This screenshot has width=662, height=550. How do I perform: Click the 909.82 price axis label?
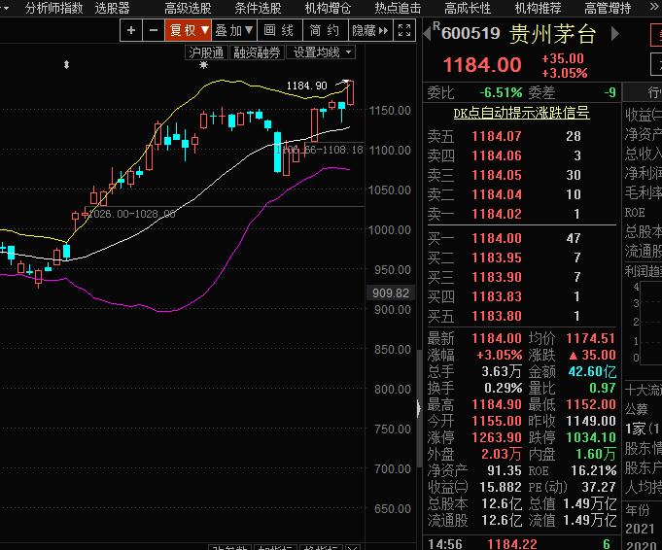391,292
